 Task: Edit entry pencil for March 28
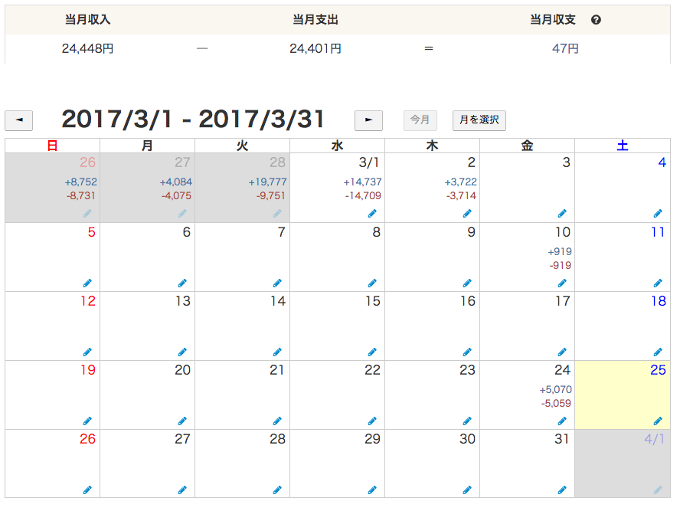tap(277, 490)
